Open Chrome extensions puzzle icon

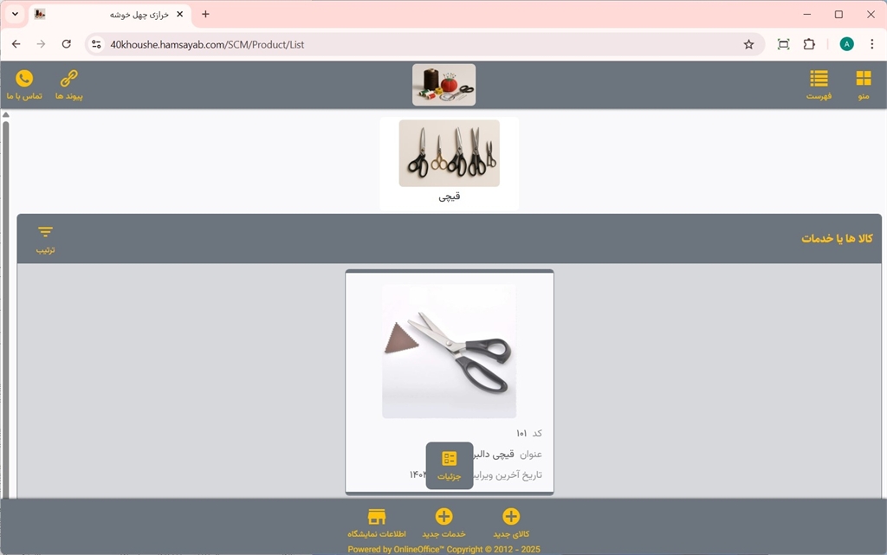point(809,44)
